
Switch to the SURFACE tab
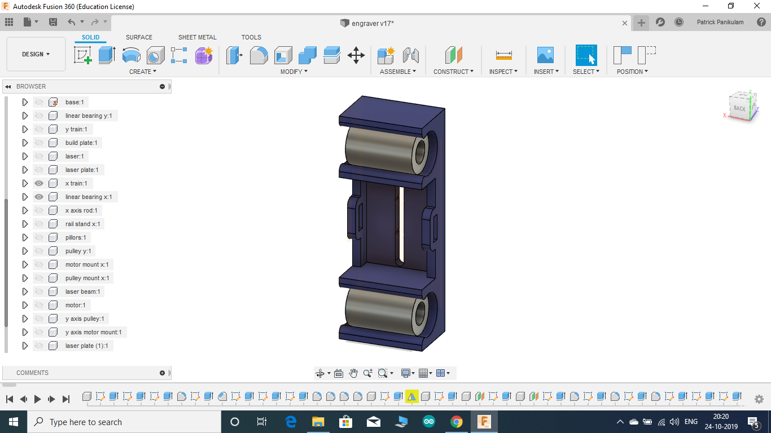(139, 37)
